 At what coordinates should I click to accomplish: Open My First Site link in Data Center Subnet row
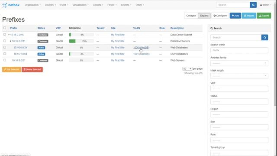point(118,35)
